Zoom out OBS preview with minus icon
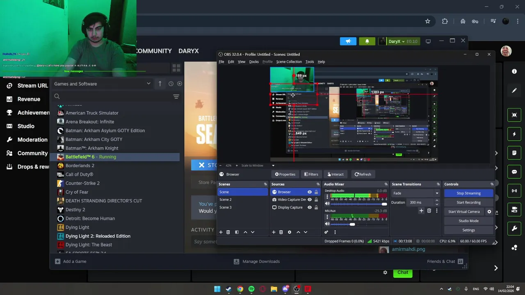The image size is (525, 295). point(221,166)
